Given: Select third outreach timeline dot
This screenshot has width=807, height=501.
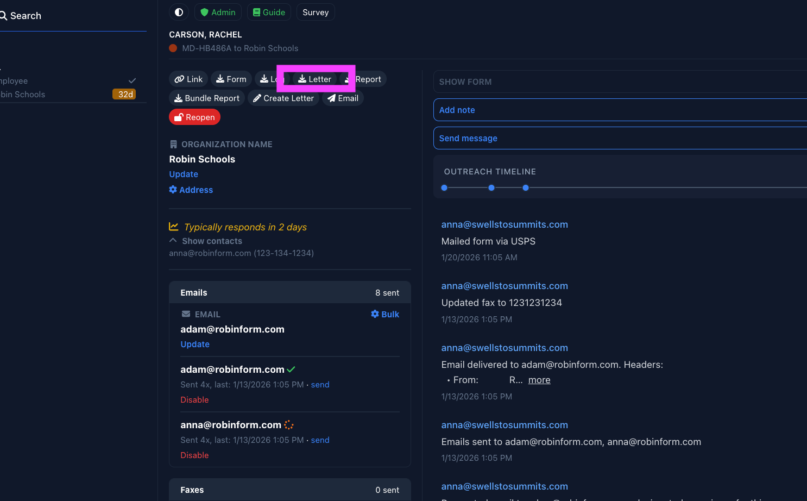Looking at the screenshot, I should pyautogui.click(x=526, y=187).
